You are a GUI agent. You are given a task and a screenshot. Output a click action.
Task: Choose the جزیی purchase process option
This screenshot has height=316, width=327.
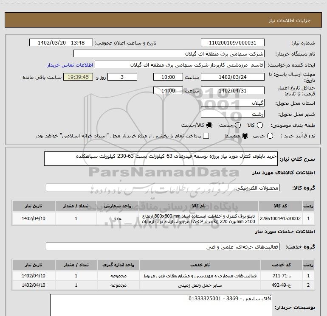pos(270,136)
